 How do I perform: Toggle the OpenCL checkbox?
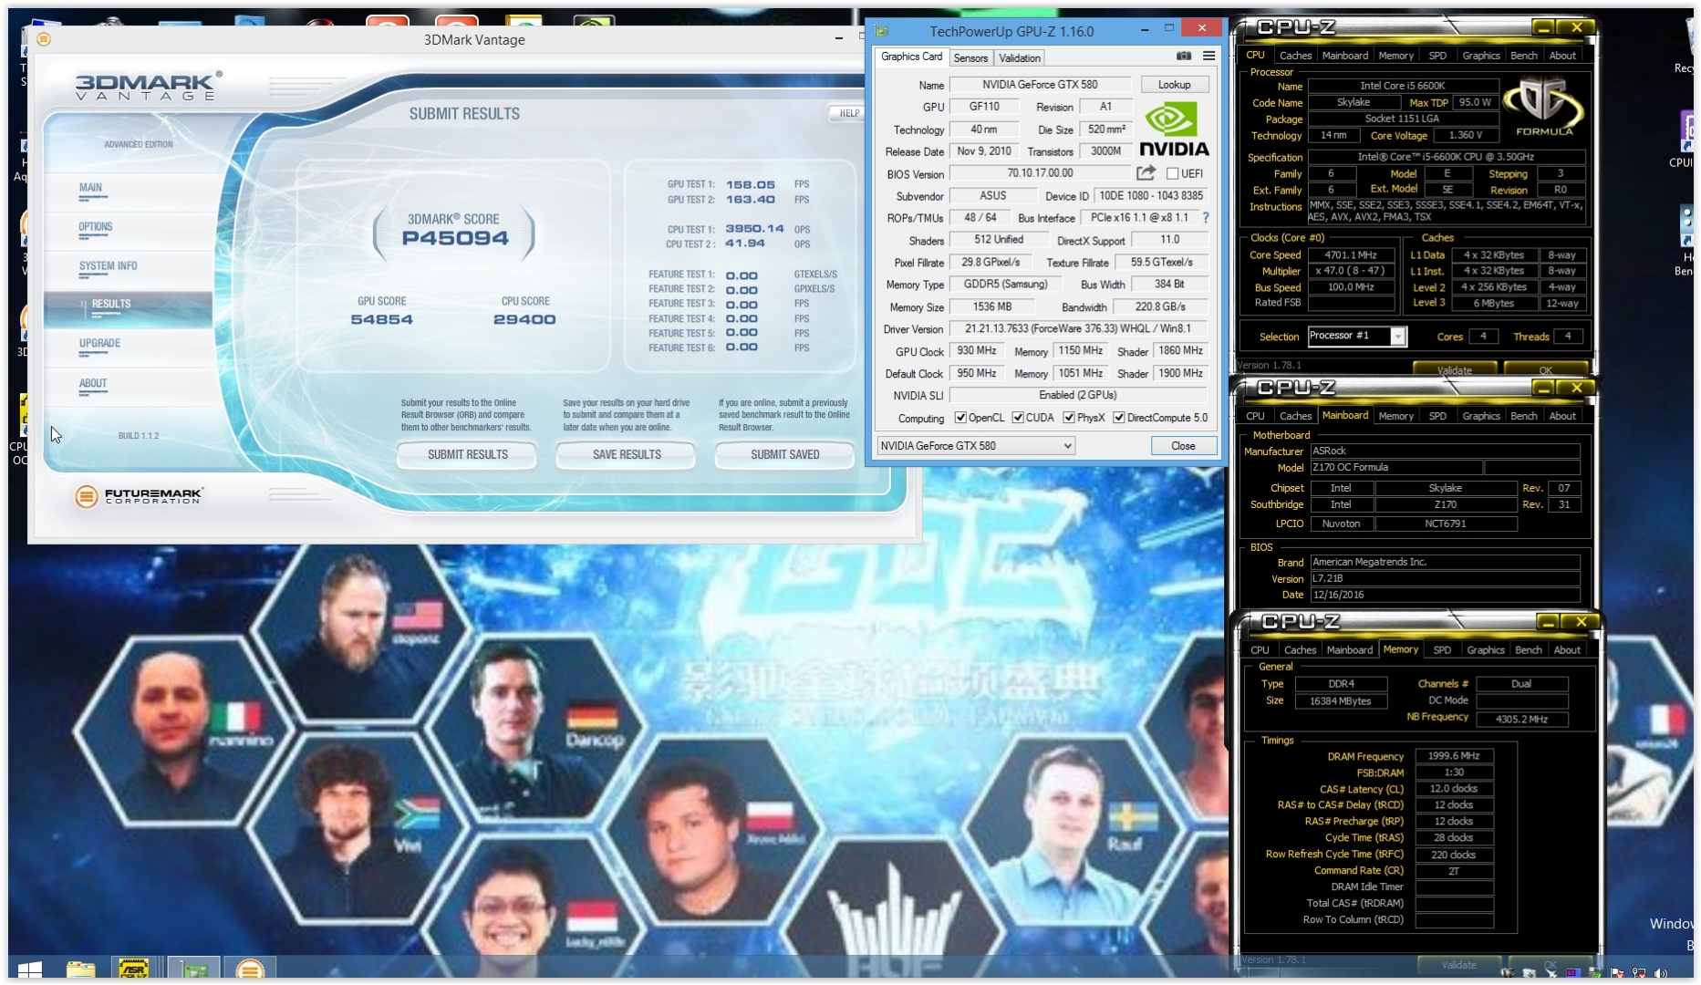(x=959, y=418)
